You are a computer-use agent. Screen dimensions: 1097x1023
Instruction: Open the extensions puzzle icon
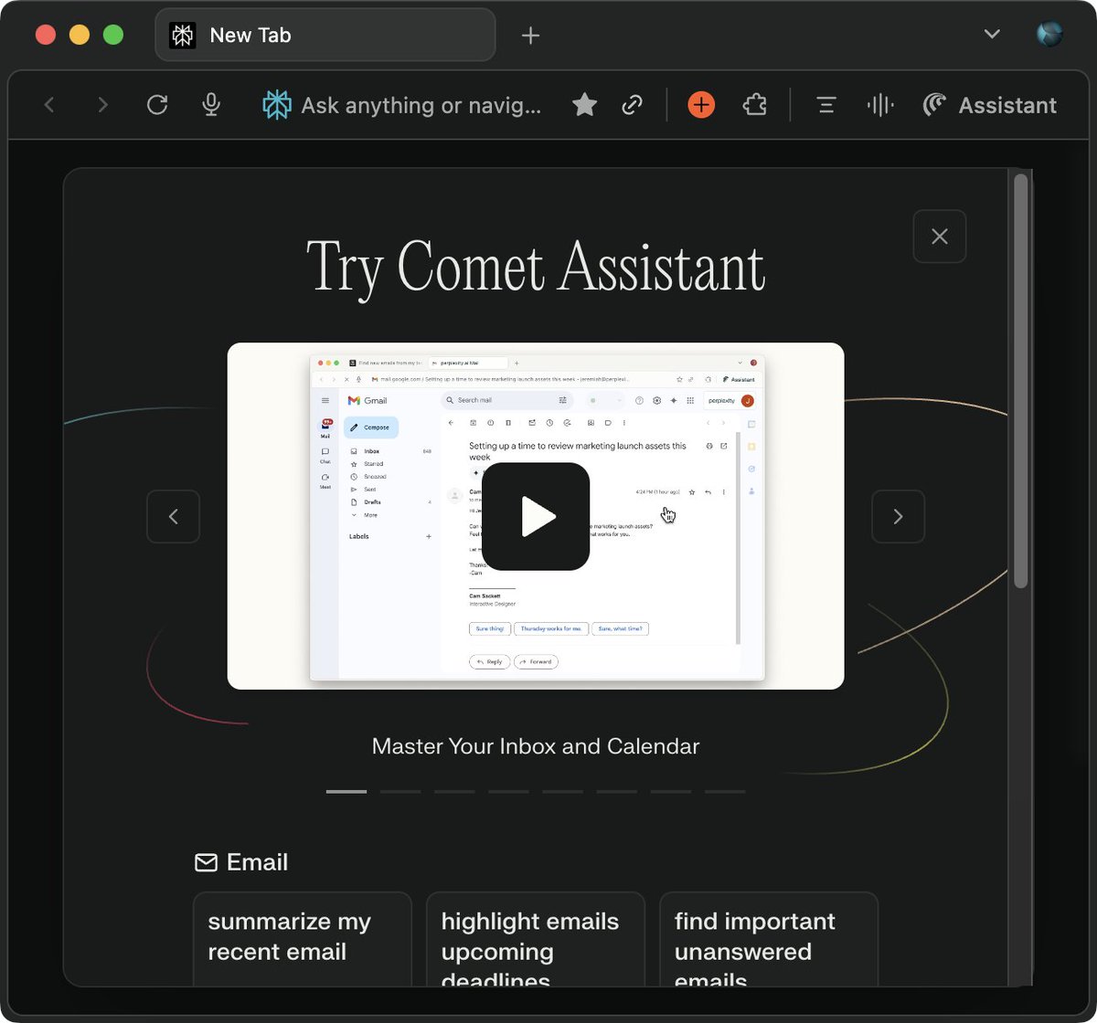[x=754, y=105]
